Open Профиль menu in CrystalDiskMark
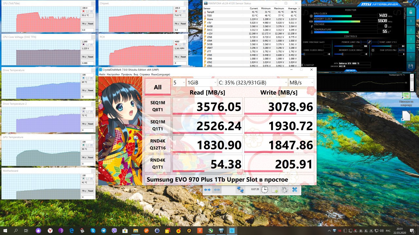Image resolution: width=419 pixels, height=235 pixels. 127,74
